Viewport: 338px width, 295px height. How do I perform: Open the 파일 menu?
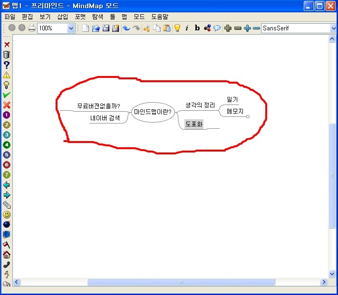coord(10,16)
